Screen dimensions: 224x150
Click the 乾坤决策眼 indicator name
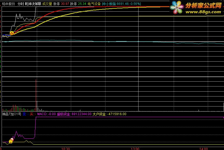pyautogui.click(x=33, y=4)
